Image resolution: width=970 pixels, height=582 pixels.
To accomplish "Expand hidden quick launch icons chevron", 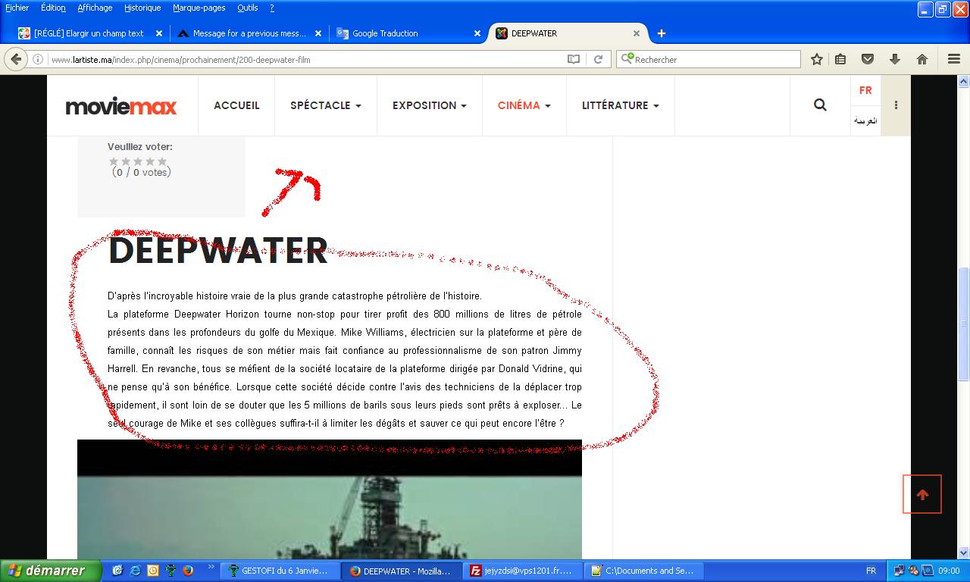I will tap(211, 566).
